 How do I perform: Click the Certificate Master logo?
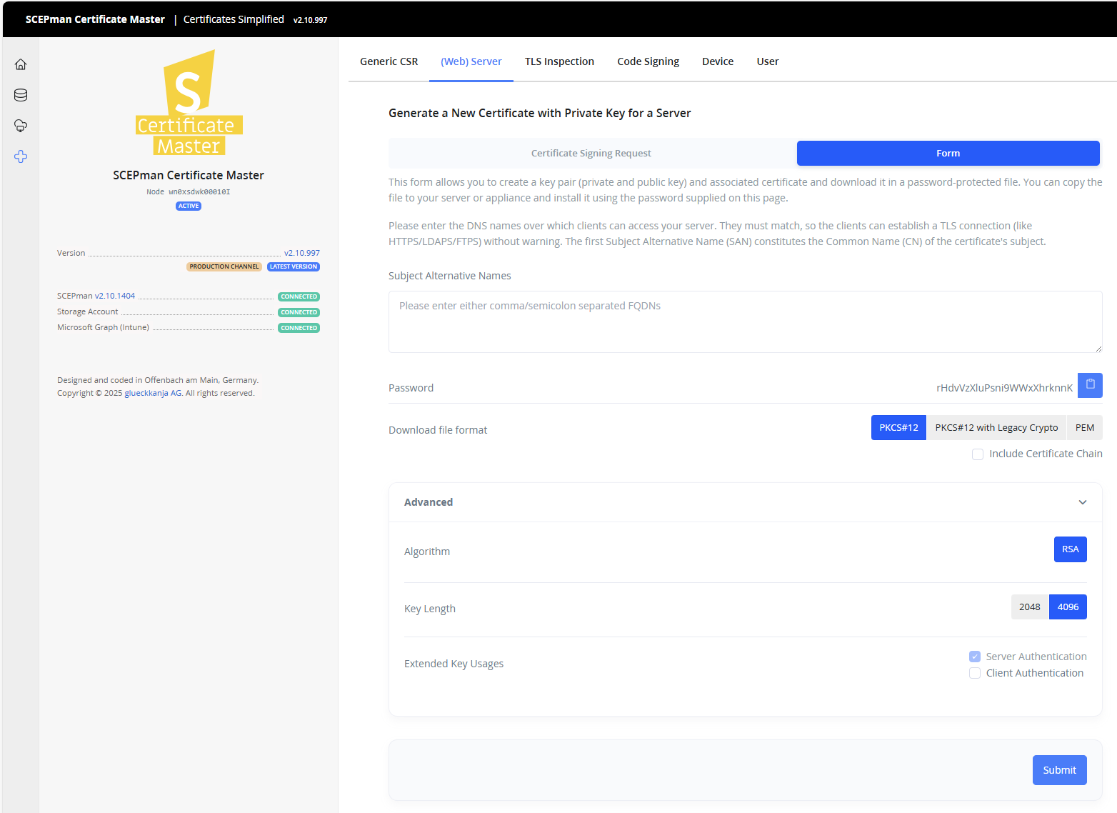(189, 103)
